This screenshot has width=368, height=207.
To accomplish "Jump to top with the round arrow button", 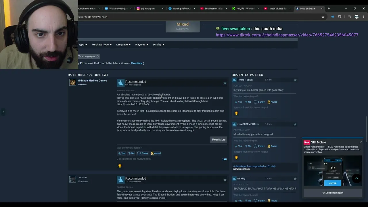I will point(356,179).
